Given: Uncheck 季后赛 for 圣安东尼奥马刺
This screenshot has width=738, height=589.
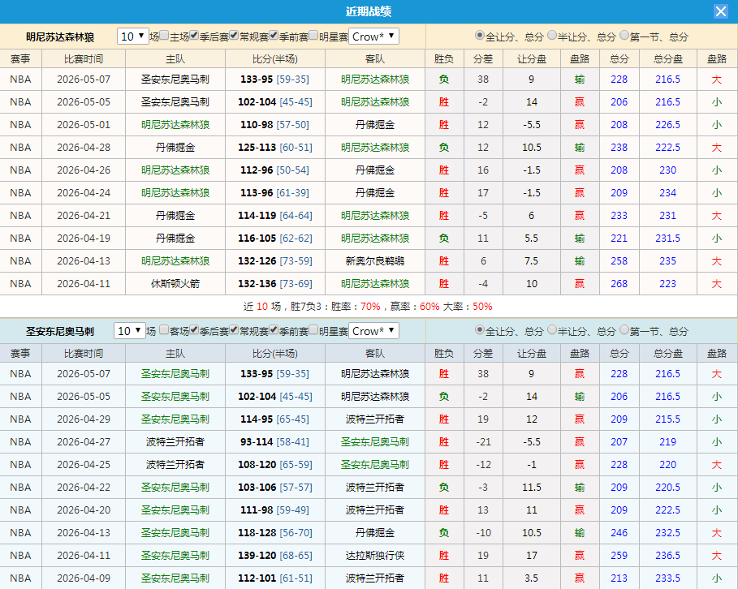Looking at the screenshot, I should pos(194,329).
